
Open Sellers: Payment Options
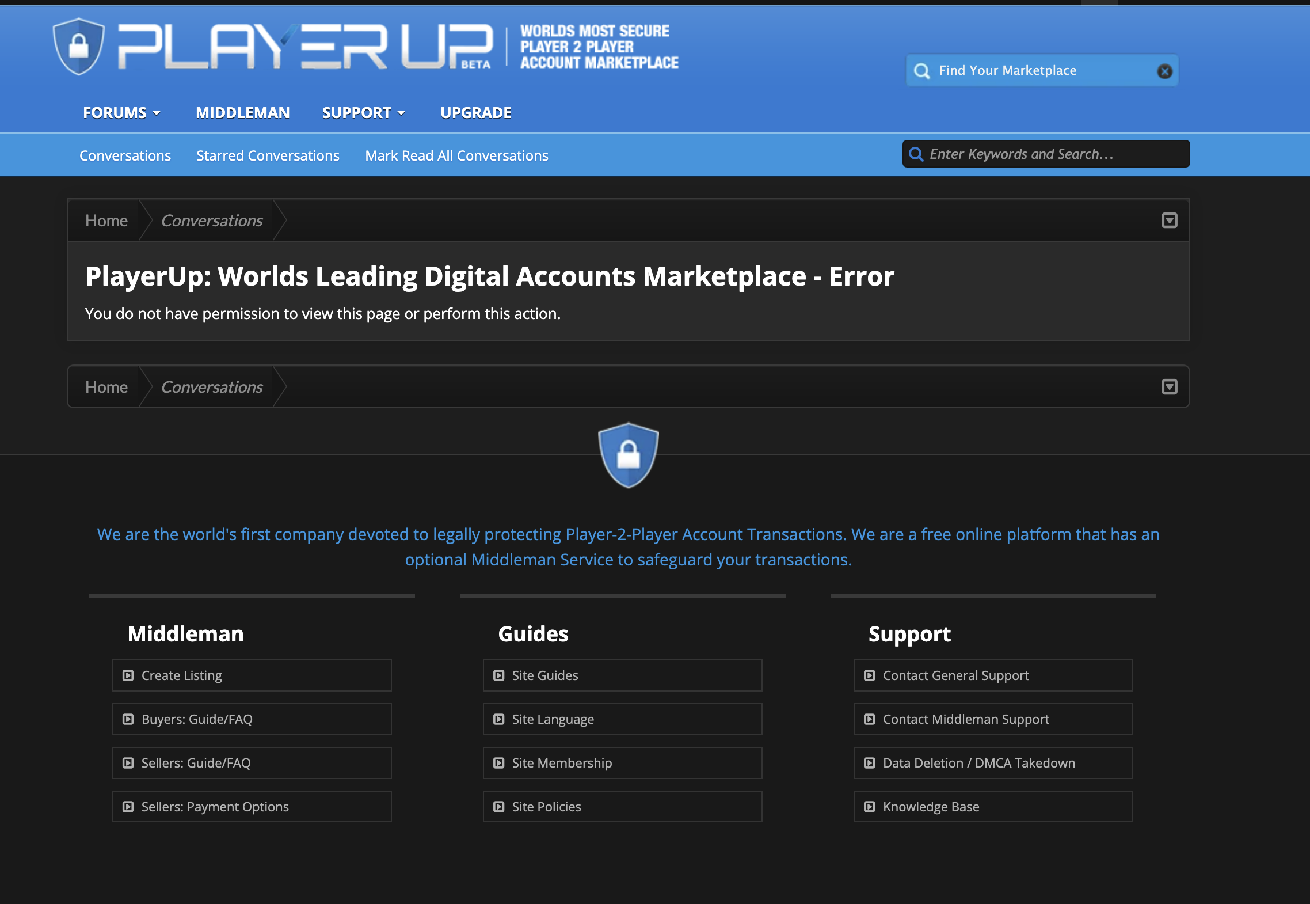tap(252, 807)
